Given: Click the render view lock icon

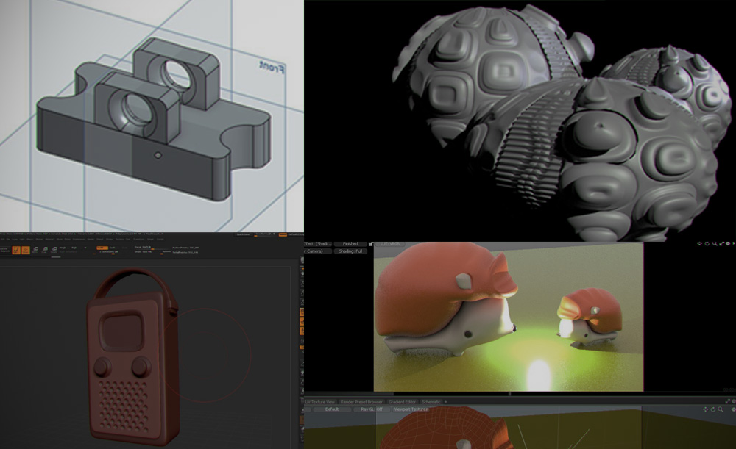Looking at the screenshot, I should (x=371, y=243).
